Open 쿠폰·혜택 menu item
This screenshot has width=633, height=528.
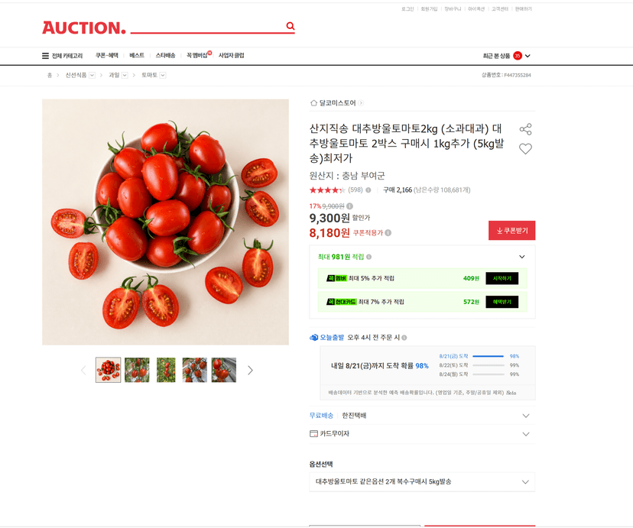106,55
